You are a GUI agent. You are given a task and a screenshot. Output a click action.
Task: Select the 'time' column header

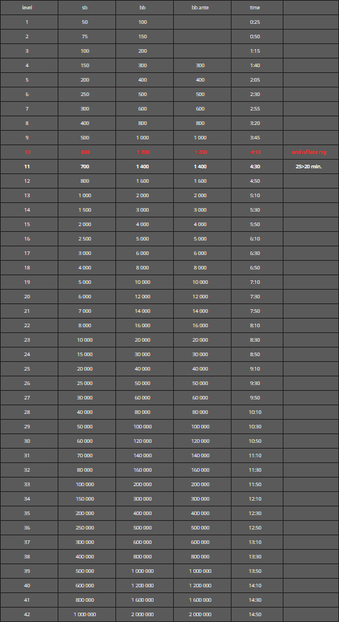tap(257, 7)
